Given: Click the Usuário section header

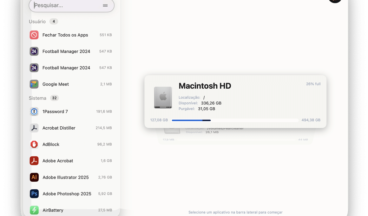Looking at the screenshot, I should (37, 22).
